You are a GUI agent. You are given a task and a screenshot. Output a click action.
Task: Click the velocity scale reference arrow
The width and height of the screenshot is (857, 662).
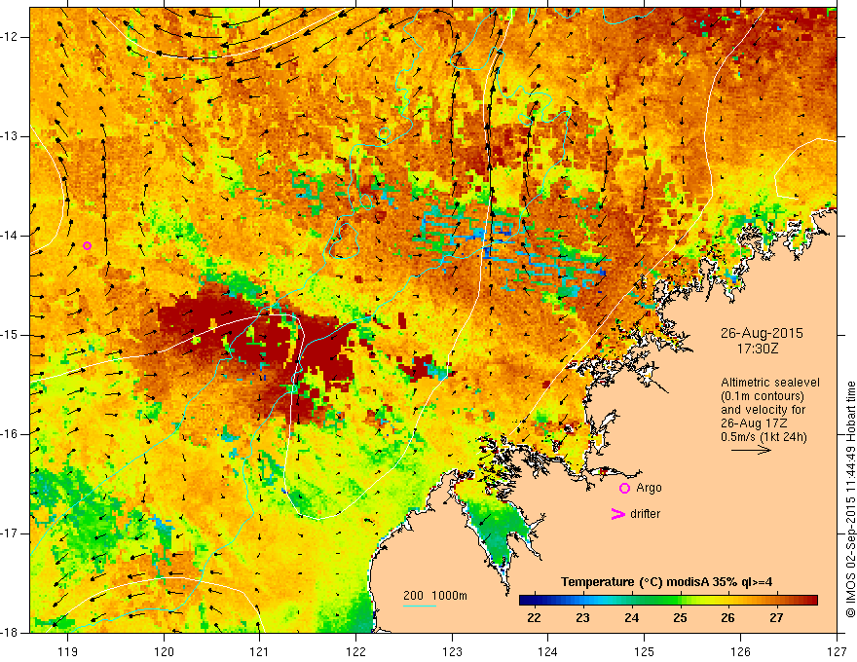coord(751,450)
